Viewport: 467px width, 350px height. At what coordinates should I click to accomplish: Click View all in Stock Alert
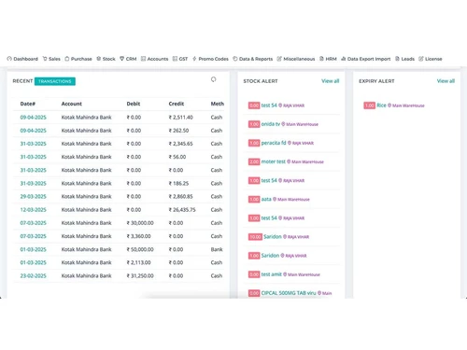tap(330, 81)
